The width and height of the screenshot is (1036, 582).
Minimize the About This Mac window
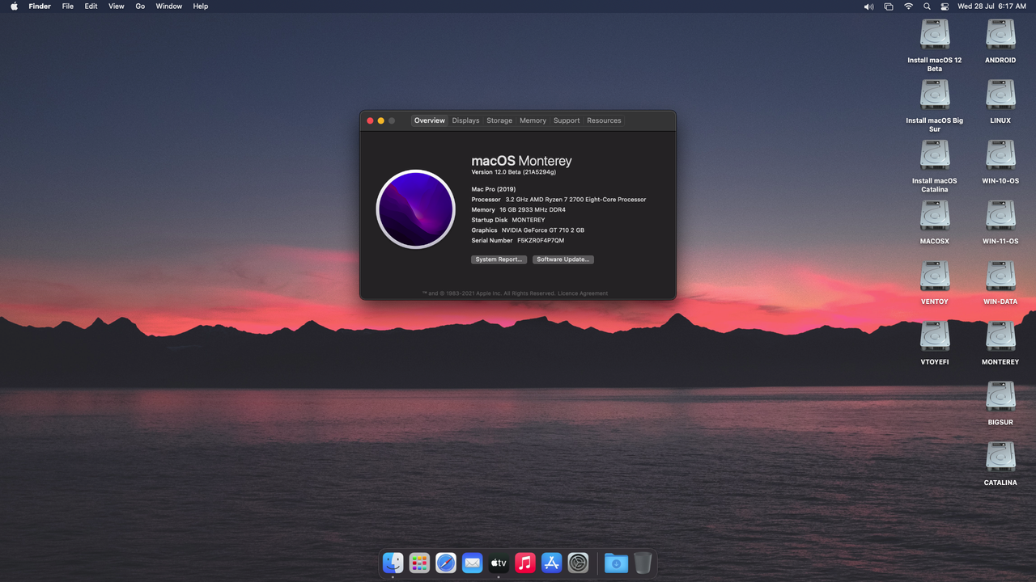coord(381,120)
